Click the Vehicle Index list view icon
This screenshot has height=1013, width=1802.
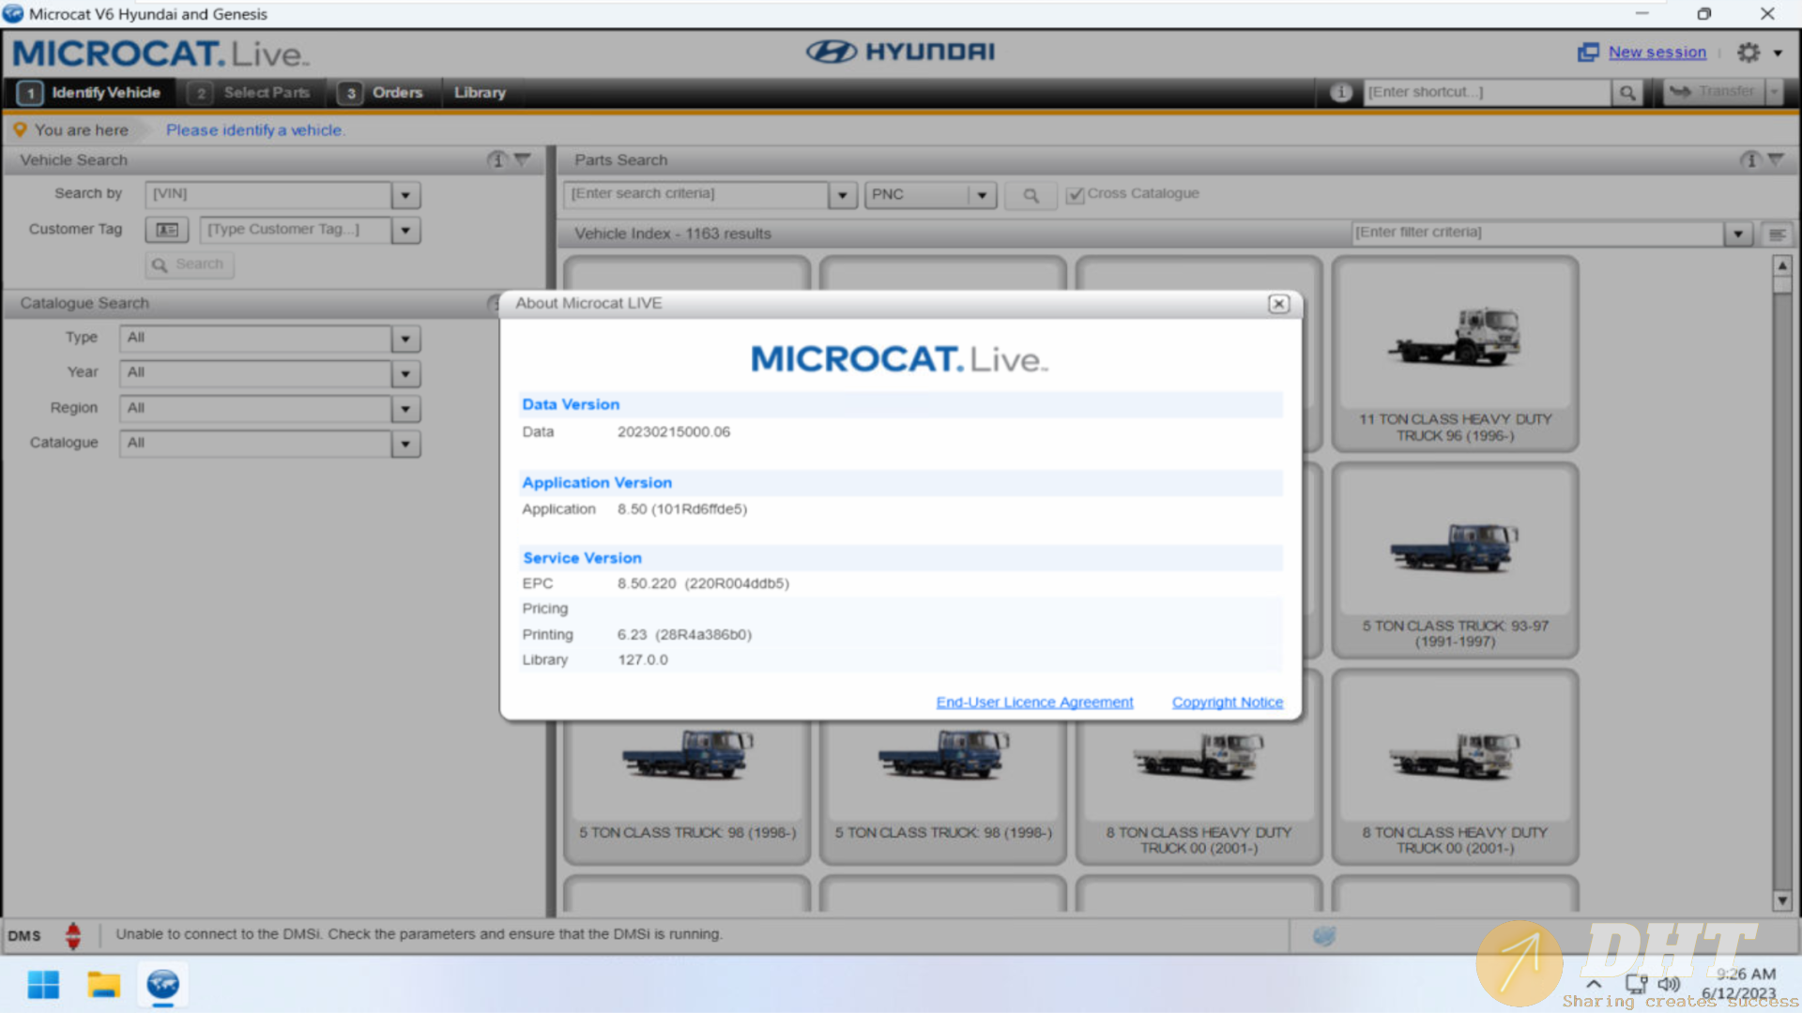pos(1777,234)
